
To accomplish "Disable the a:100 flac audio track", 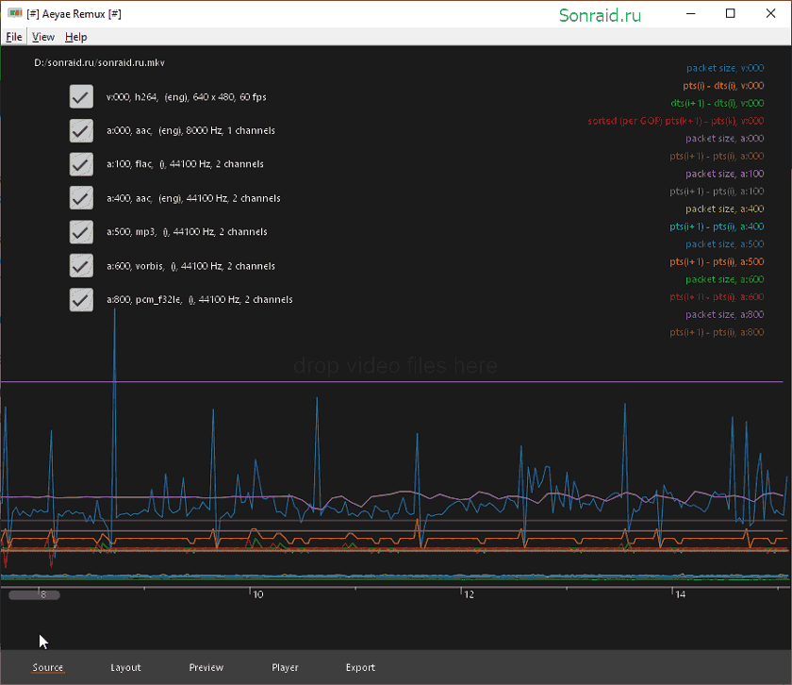I will coord(81,164).
